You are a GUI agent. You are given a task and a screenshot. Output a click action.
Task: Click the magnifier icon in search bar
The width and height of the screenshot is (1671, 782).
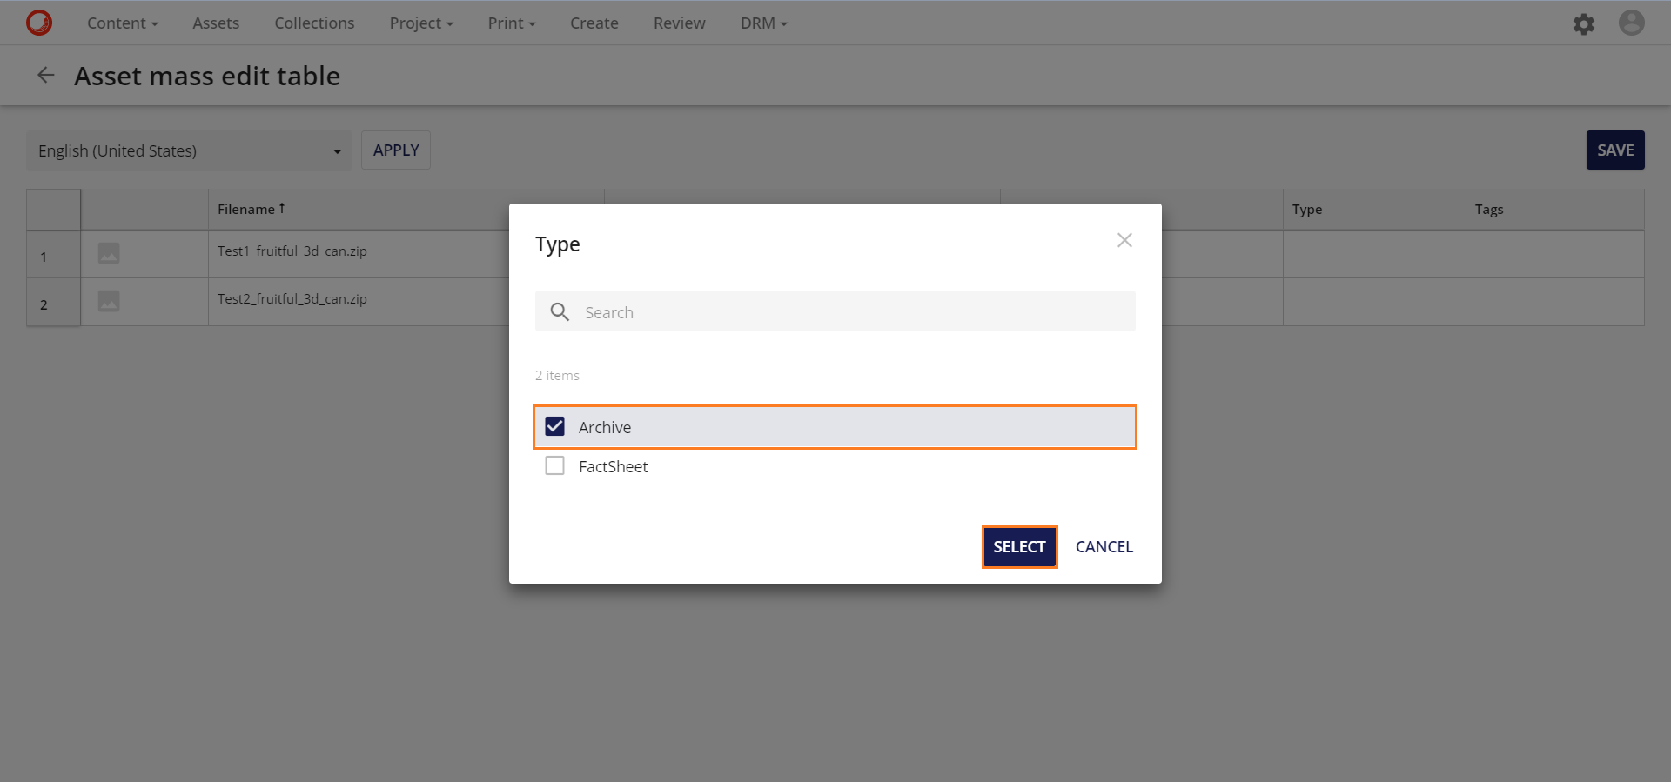pyautogui.click(x=560, y=311)
